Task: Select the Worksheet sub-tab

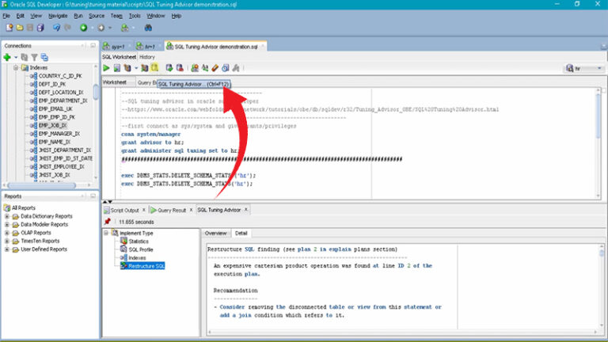Action: (x=115, y=82)
